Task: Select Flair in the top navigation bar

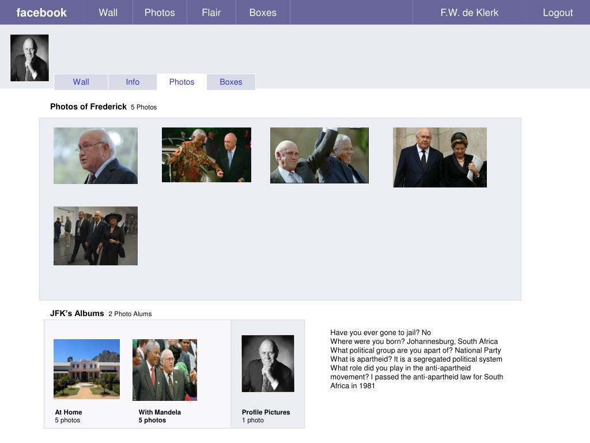Action: [x=211, y=13]
